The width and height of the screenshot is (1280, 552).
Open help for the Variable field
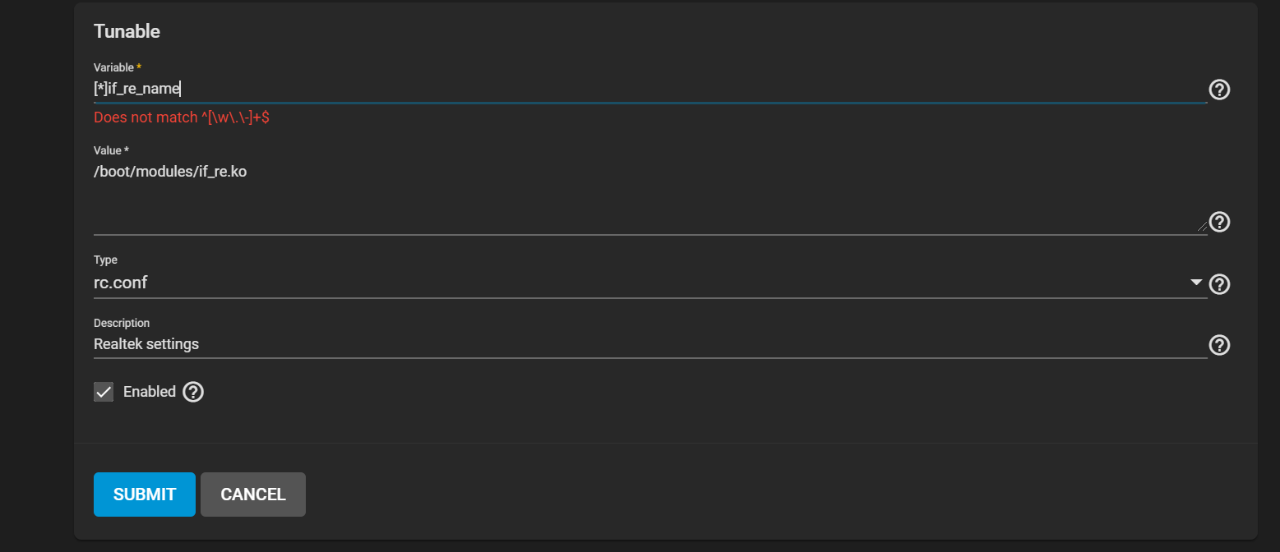[1220, 90]
